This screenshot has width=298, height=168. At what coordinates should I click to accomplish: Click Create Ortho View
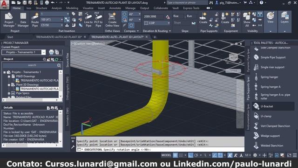pos(112,20)
